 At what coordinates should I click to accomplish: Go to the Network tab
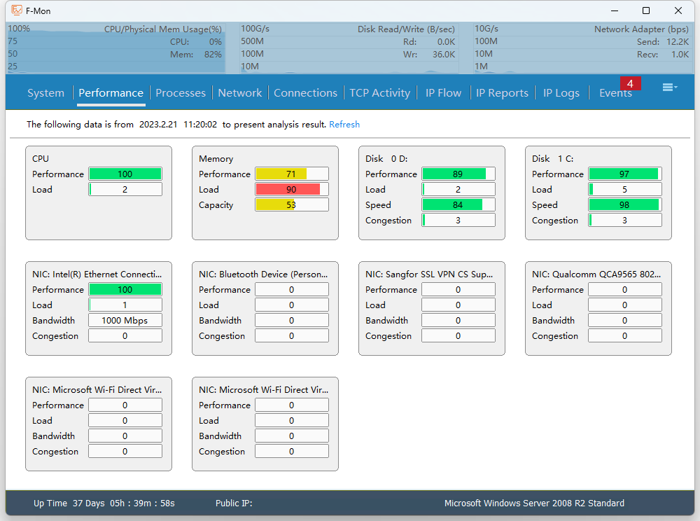[239, 93]
